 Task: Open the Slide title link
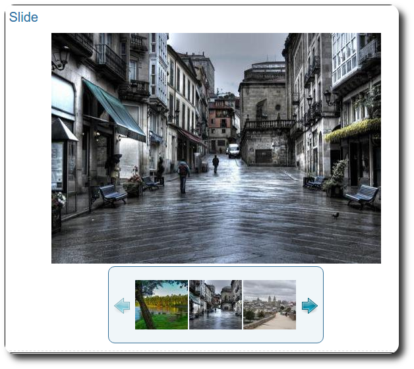click(x=24, y=17)
